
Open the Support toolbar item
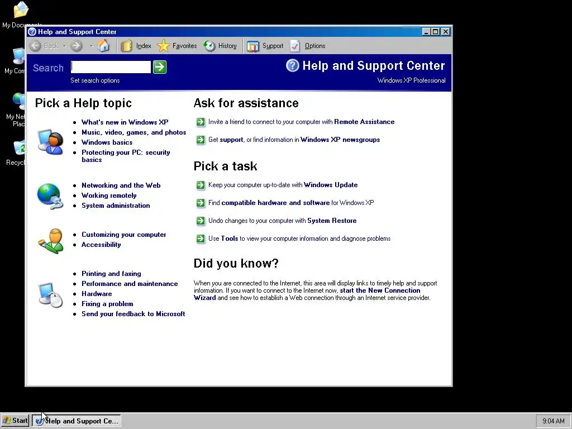(265, 46)
